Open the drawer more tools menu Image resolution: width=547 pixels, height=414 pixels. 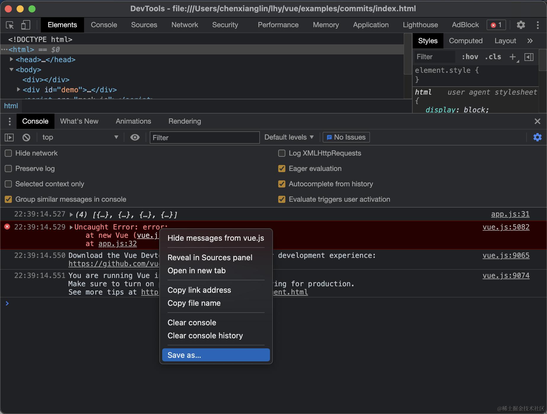tap(9, 121)
